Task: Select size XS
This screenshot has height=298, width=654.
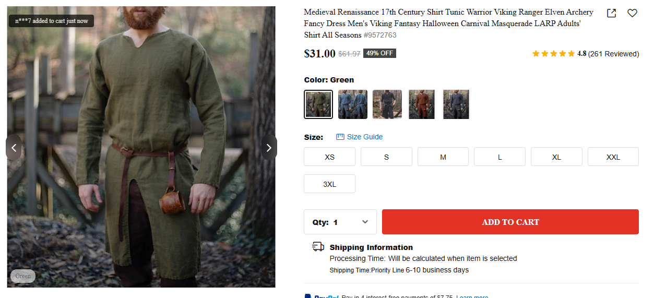Action: click(x=329, y=157)
